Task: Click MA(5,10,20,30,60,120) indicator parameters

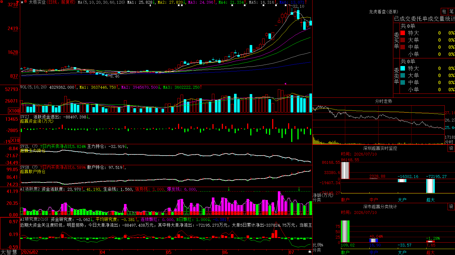Action: coord(101,2)
